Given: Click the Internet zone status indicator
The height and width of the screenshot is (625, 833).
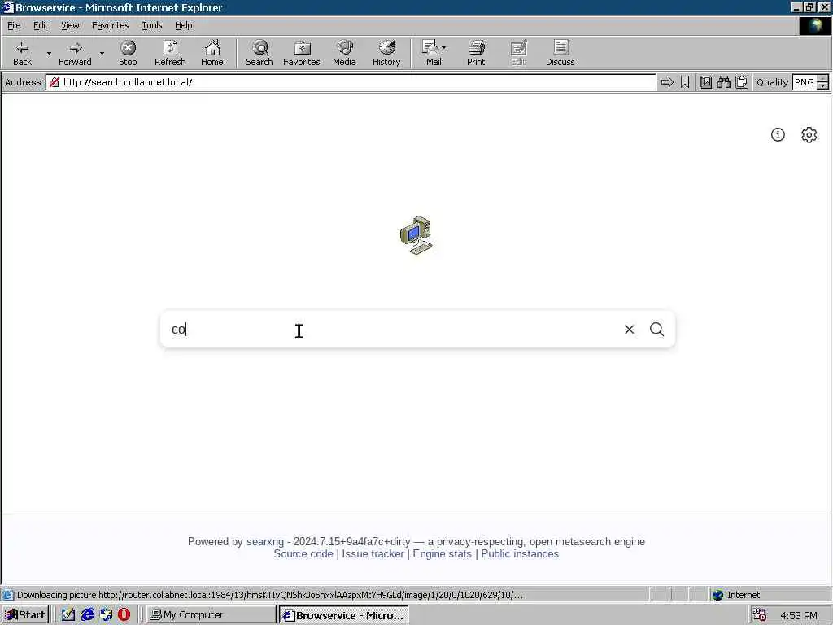Looking at the screenshot, I should 736,595.
